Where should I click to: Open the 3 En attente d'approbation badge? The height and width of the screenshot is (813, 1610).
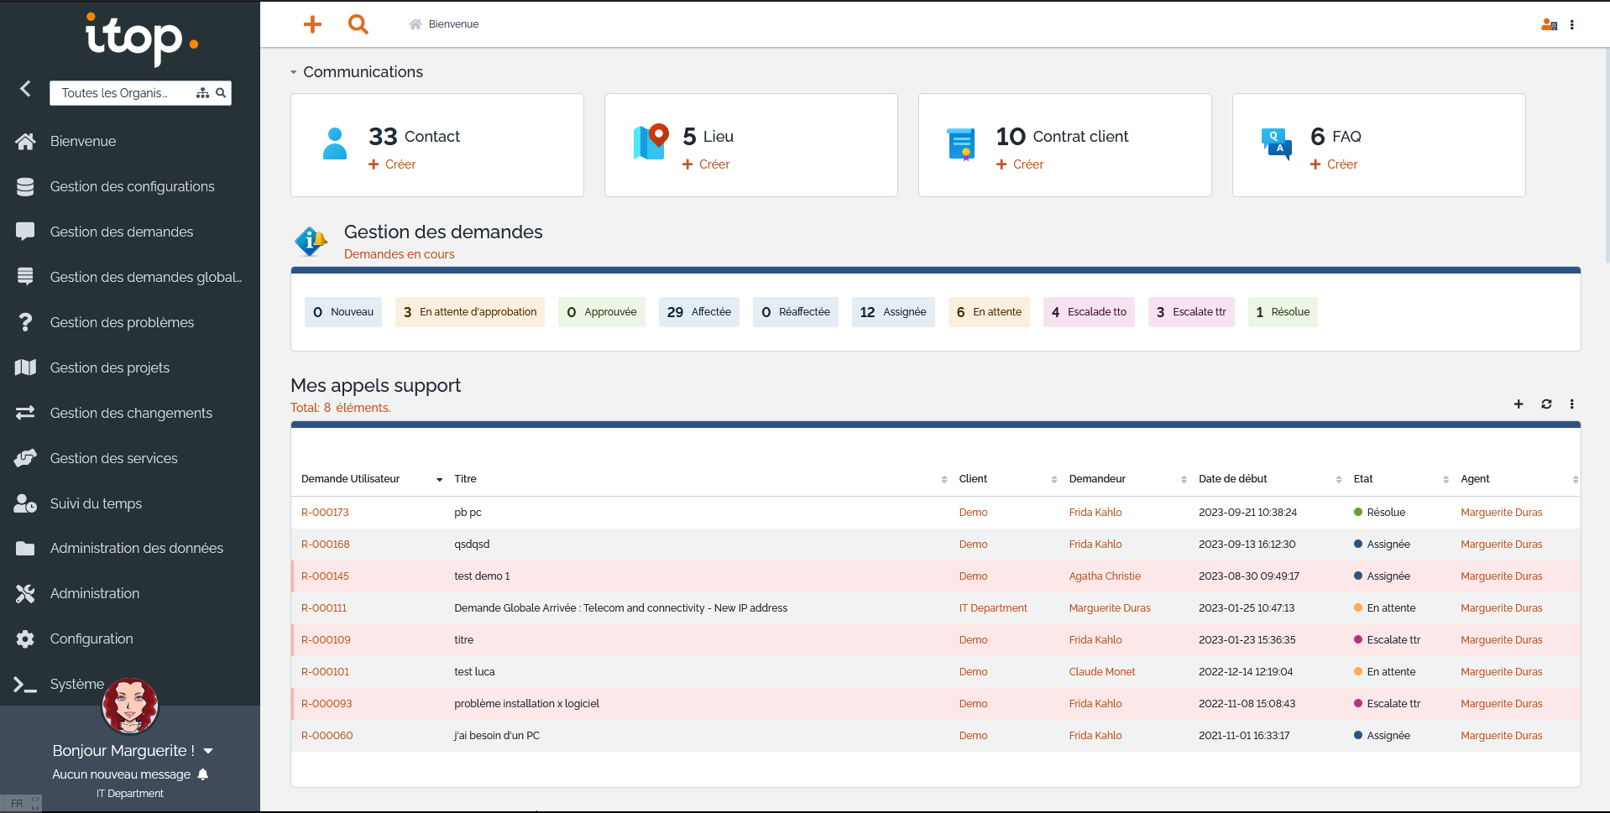[470, 312]
